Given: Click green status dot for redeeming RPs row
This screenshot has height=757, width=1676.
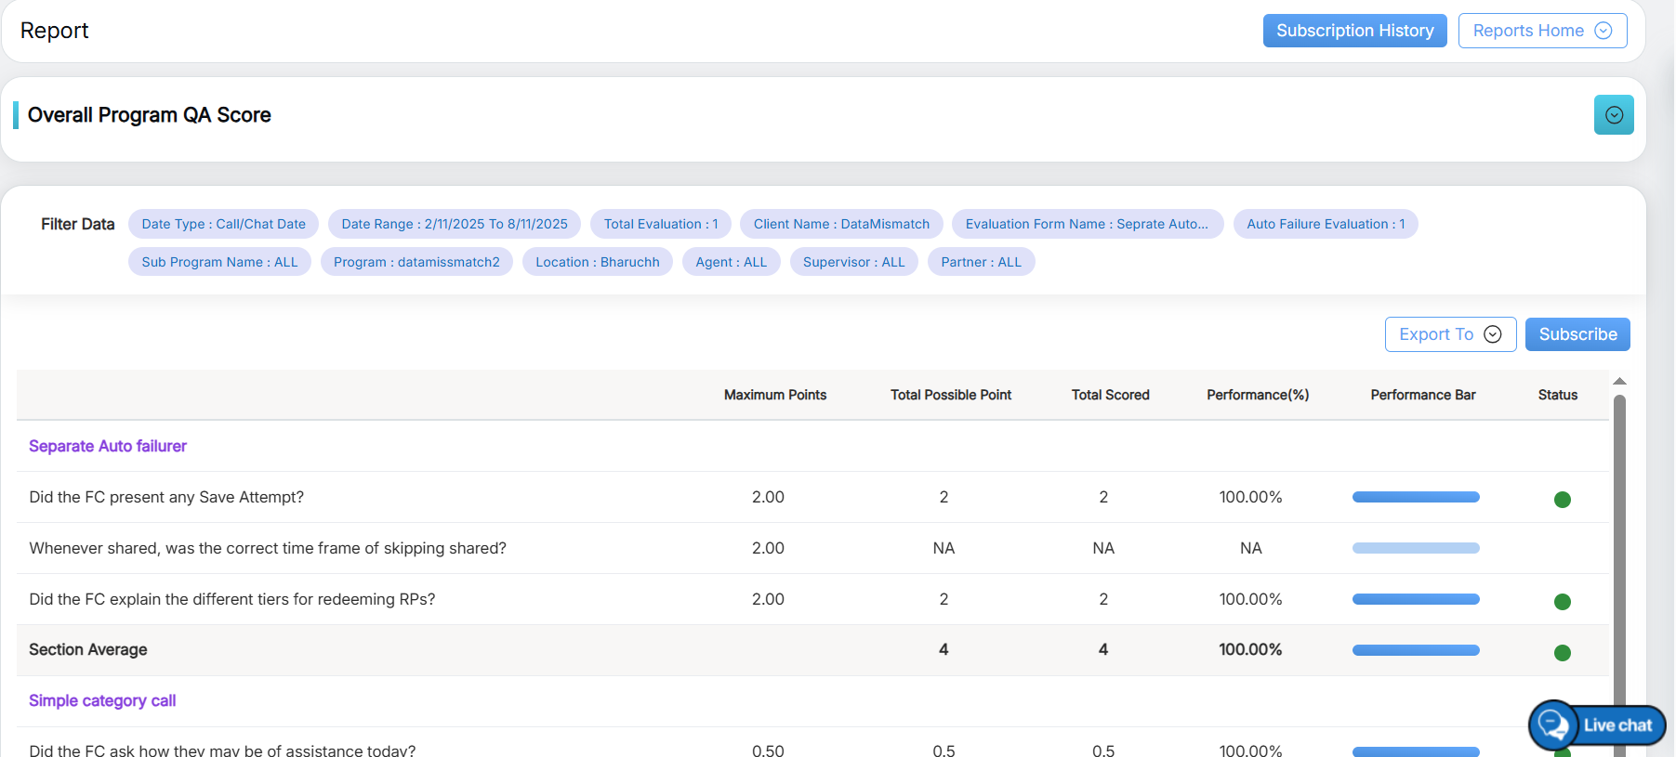Looking at the screenshot, I should tap(1562, 602).
